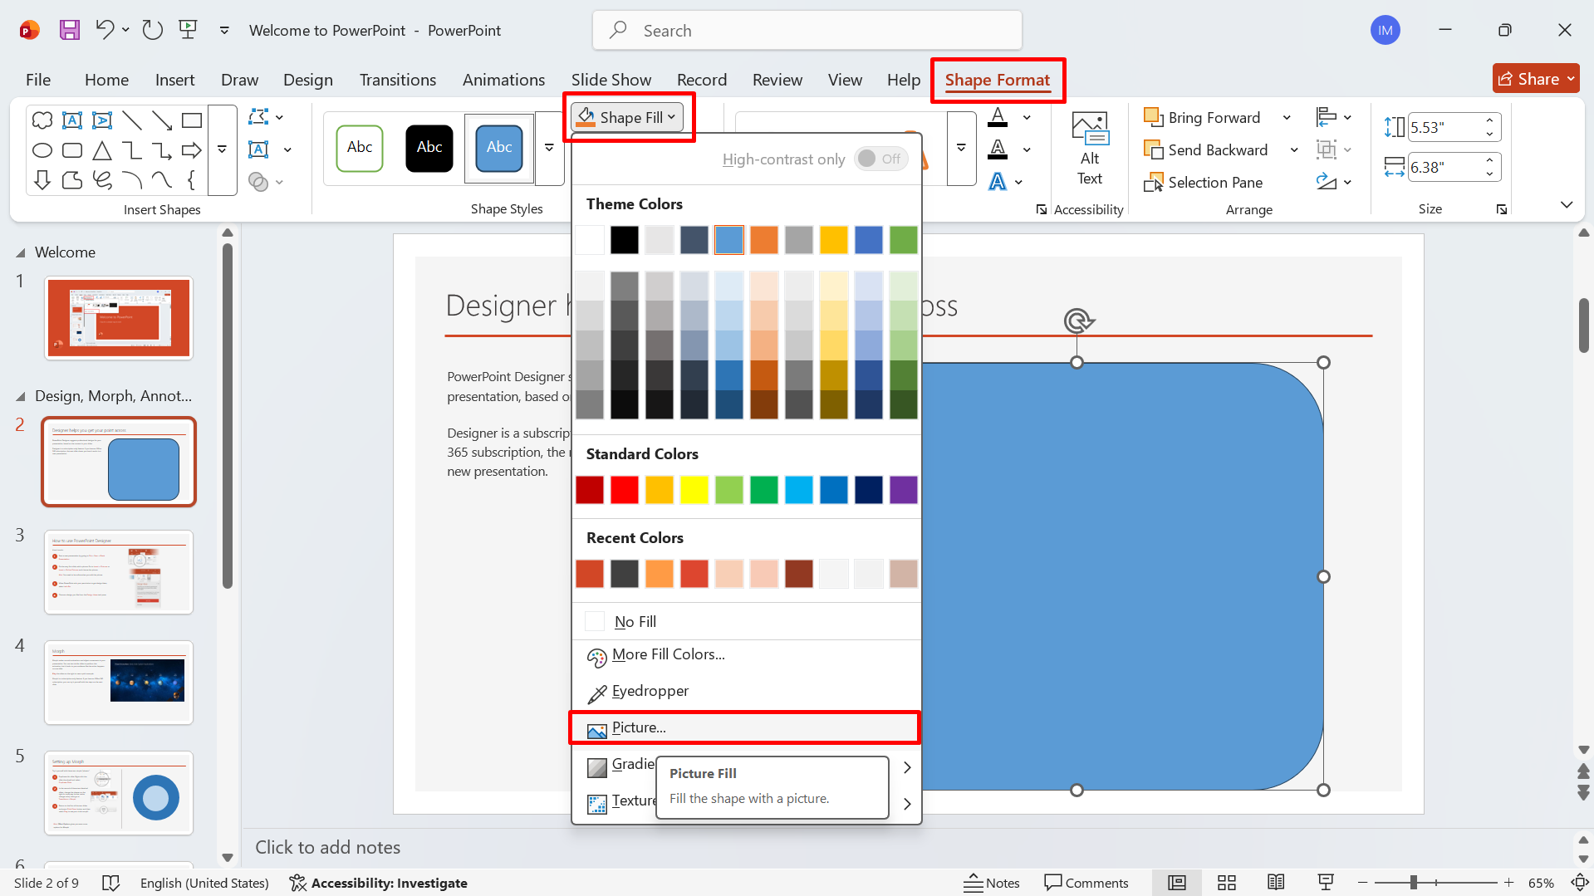This screenshot has height=896, width=1594.
Task: Select the rectangle shape in gallery
Action: 192,120
